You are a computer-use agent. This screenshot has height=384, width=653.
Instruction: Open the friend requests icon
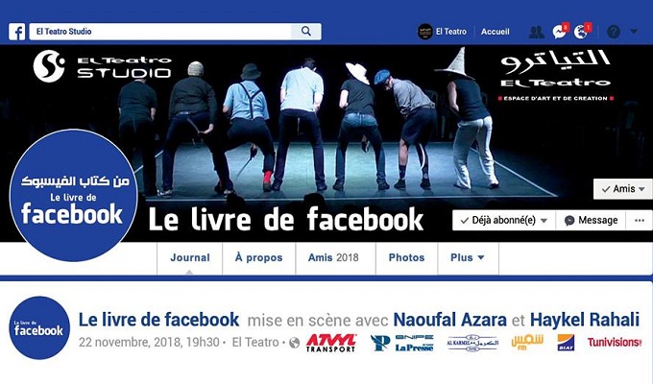click(x=537, y=32)
